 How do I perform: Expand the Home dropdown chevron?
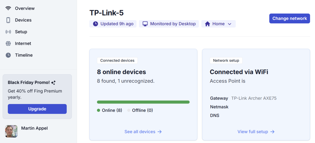[x=230, y=24]
